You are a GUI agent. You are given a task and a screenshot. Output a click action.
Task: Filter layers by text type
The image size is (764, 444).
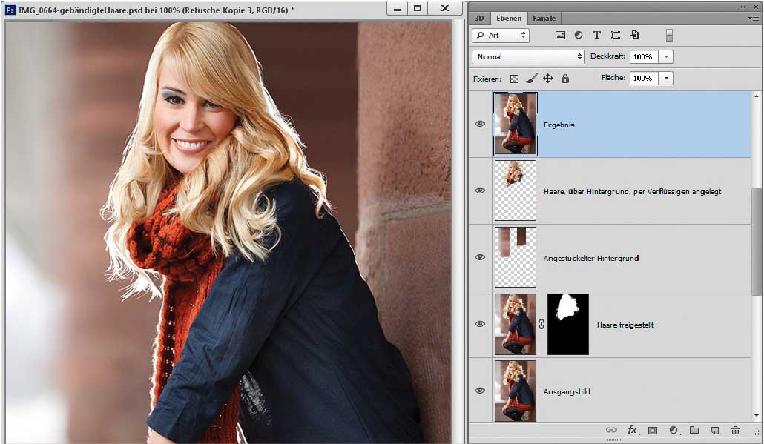tap(596, 35)
